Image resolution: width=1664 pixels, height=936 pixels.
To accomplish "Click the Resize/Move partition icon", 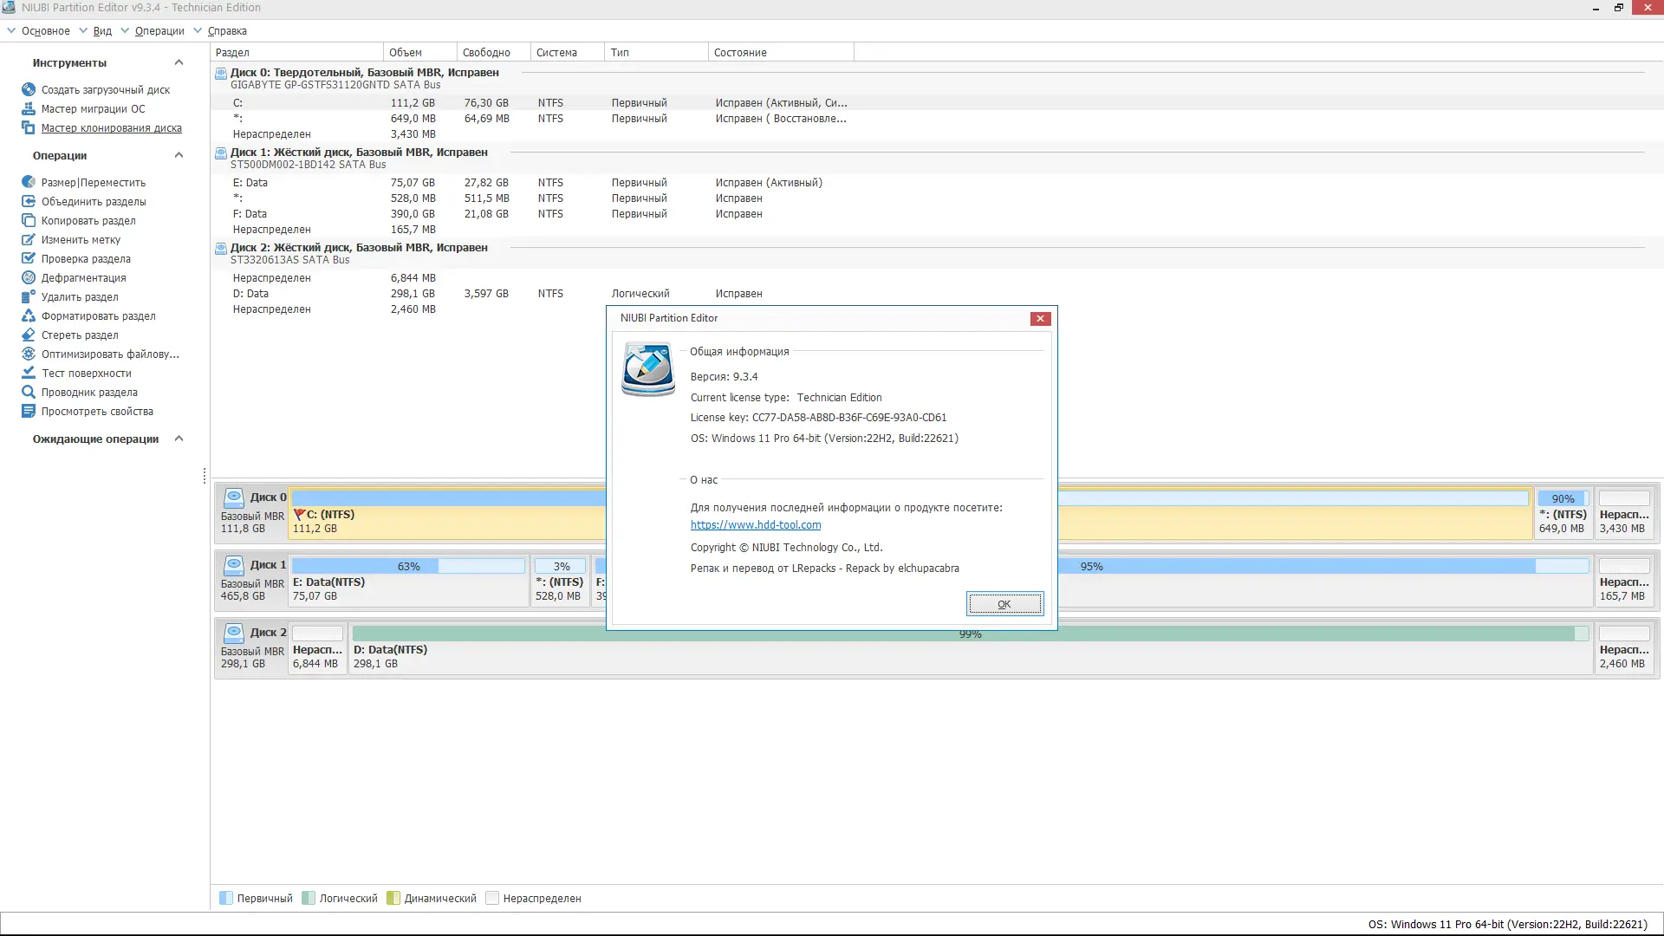I will click(x=29, y=182).
